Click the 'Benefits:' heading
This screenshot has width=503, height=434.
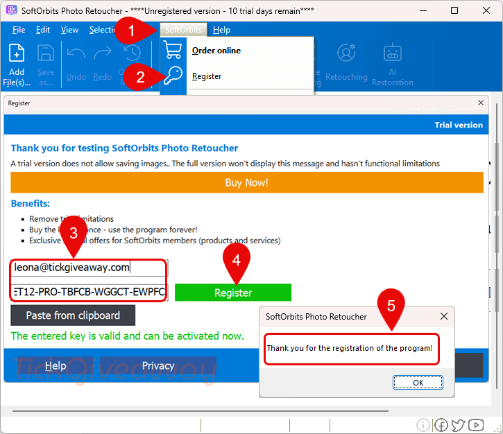(30, 204)
